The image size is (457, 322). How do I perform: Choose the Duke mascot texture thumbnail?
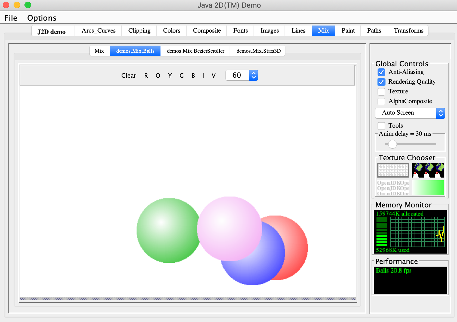pyautogui.click(x=428, y=170)
